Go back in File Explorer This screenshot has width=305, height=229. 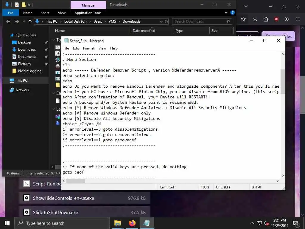pos(8,21)
